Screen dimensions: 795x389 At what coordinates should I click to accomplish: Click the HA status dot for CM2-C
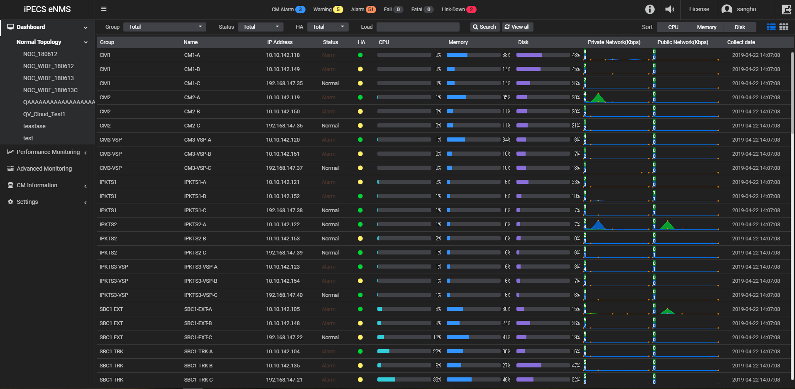coord(360,126)
